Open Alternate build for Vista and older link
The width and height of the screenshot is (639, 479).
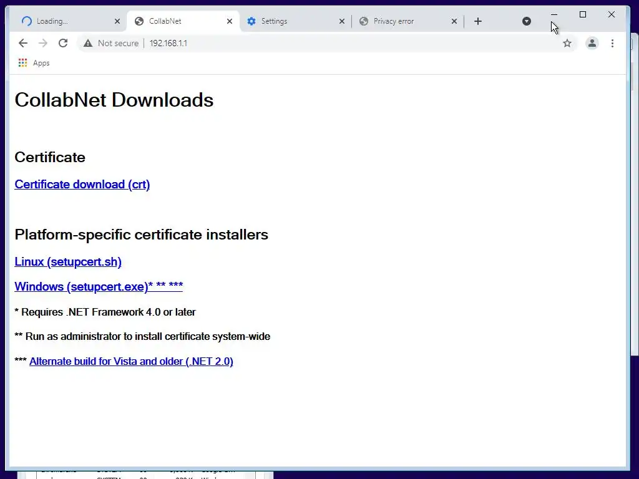[x=131, y=361]
